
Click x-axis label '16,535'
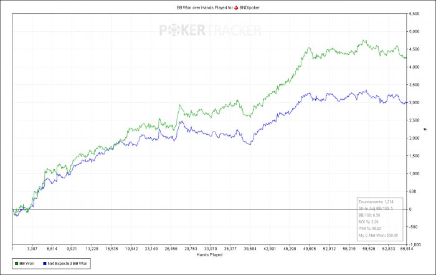[x=111, y=248]
